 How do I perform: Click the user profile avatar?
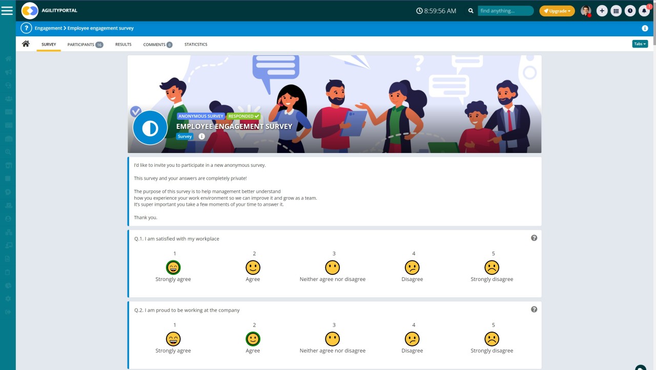pyautogui.click(x=585, y=10)
